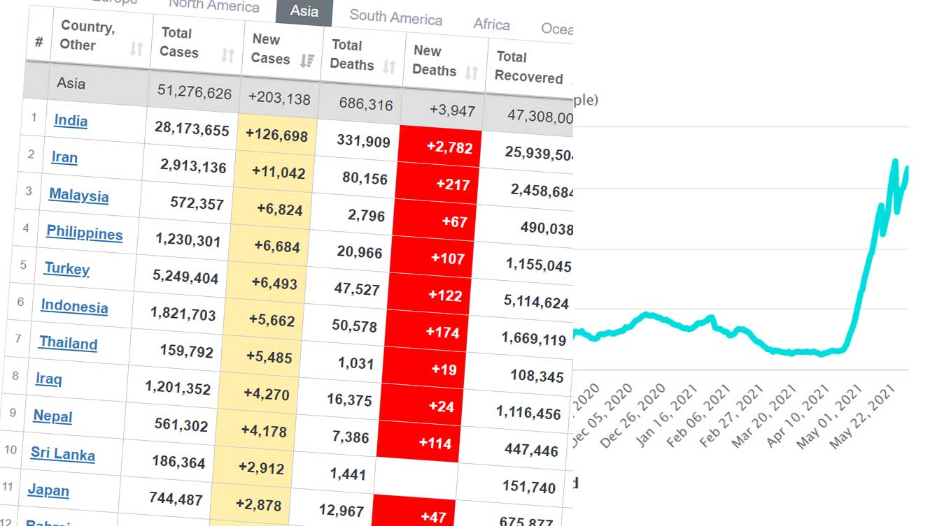
Task: Select Philippines' total deaths 20,966
Action: coord(359,251)
